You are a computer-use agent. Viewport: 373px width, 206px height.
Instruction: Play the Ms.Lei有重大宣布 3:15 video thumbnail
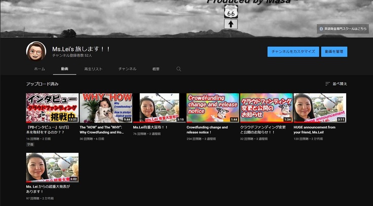[x=159, y=108]
